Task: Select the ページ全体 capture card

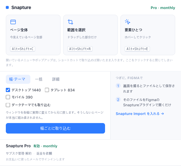Action: [x=33, y=35]
